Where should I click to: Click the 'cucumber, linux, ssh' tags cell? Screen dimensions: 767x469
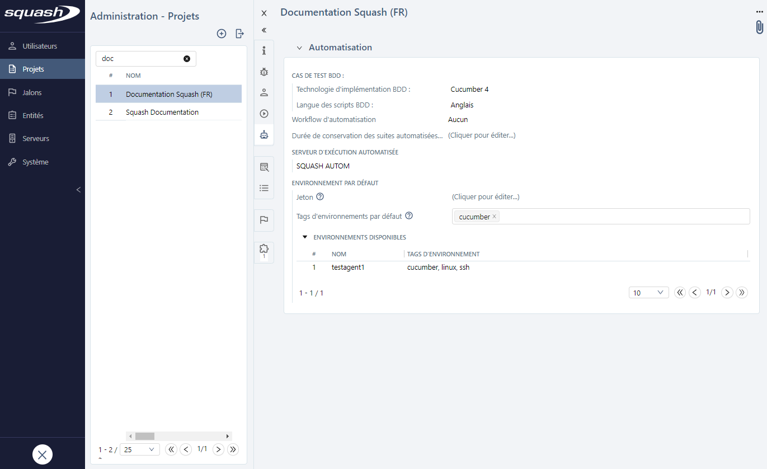click(438, 268)
